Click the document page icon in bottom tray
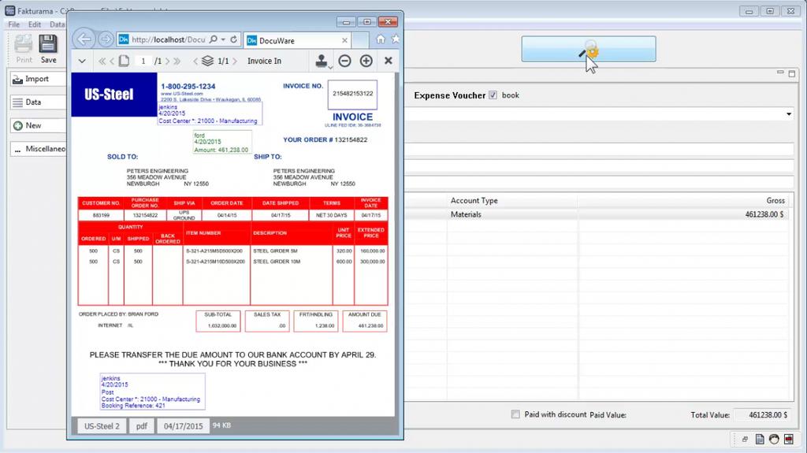 click(760, 439)
